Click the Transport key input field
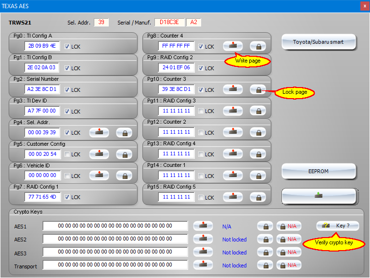This screenshot has width=370, height=278. (115, 265)
